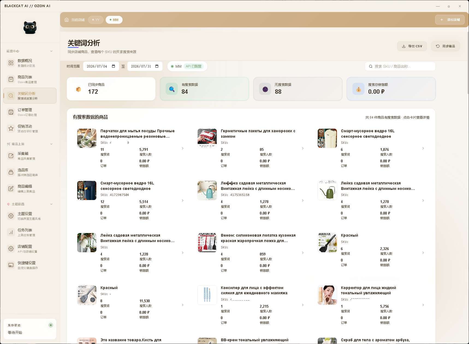Click the purple icon on 无搜索数据 card
The image size is (469, 344).
click(265, 89)
